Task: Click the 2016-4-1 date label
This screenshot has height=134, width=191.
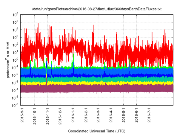Action: point(111,115)
